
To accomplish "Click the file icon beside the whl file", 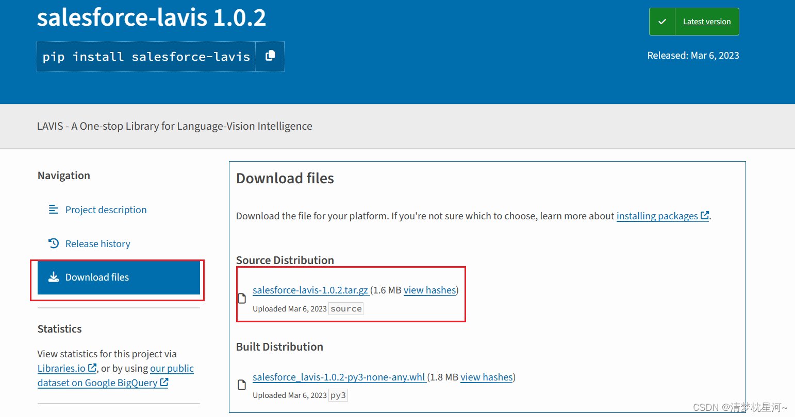I will pyautogui.click(x=242, y=385).
